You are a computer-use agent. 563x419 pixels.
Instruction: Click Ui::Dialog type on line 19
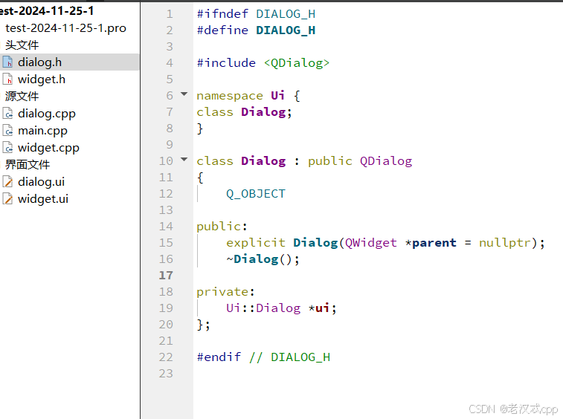point(263,308)
